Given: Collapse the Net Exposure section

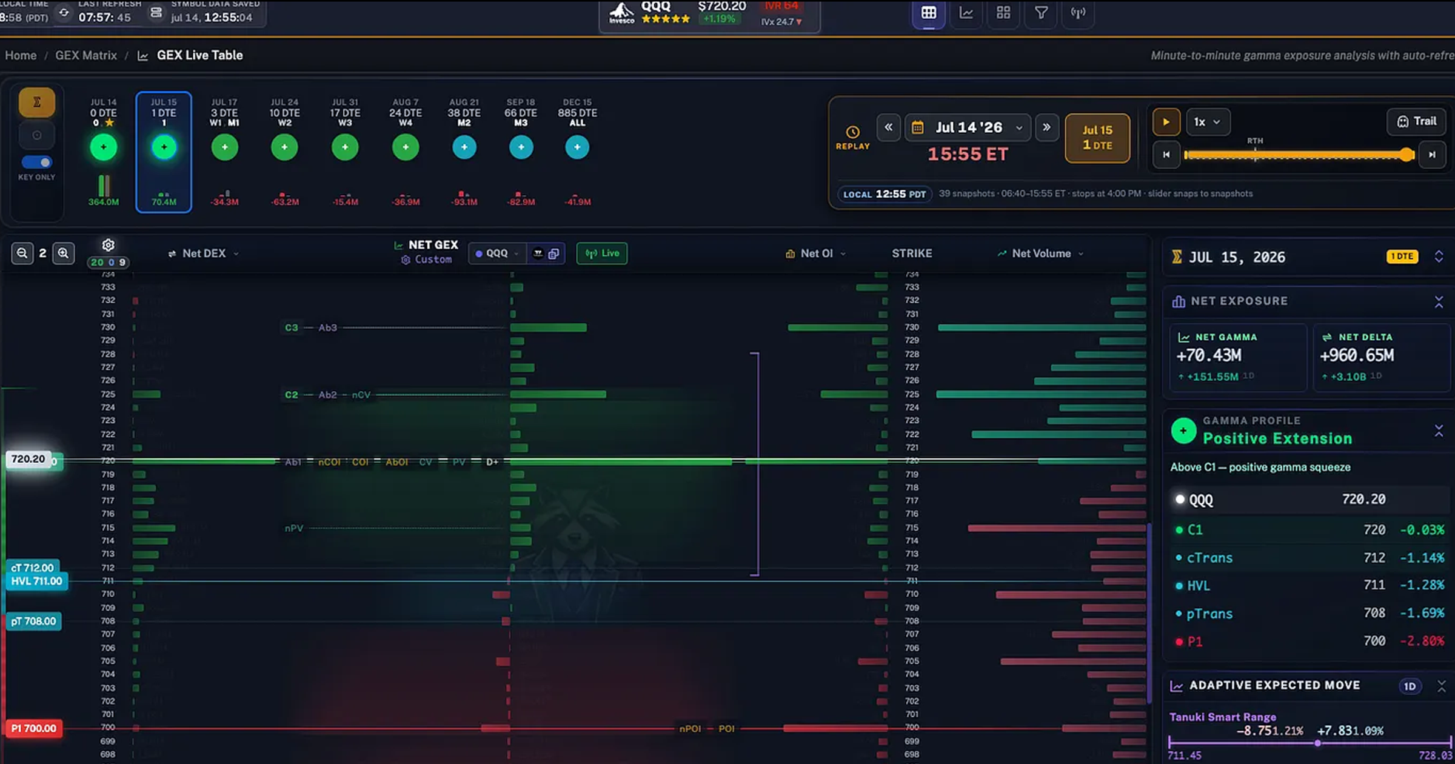Looking at the screenshot, I should point(1439,302).
